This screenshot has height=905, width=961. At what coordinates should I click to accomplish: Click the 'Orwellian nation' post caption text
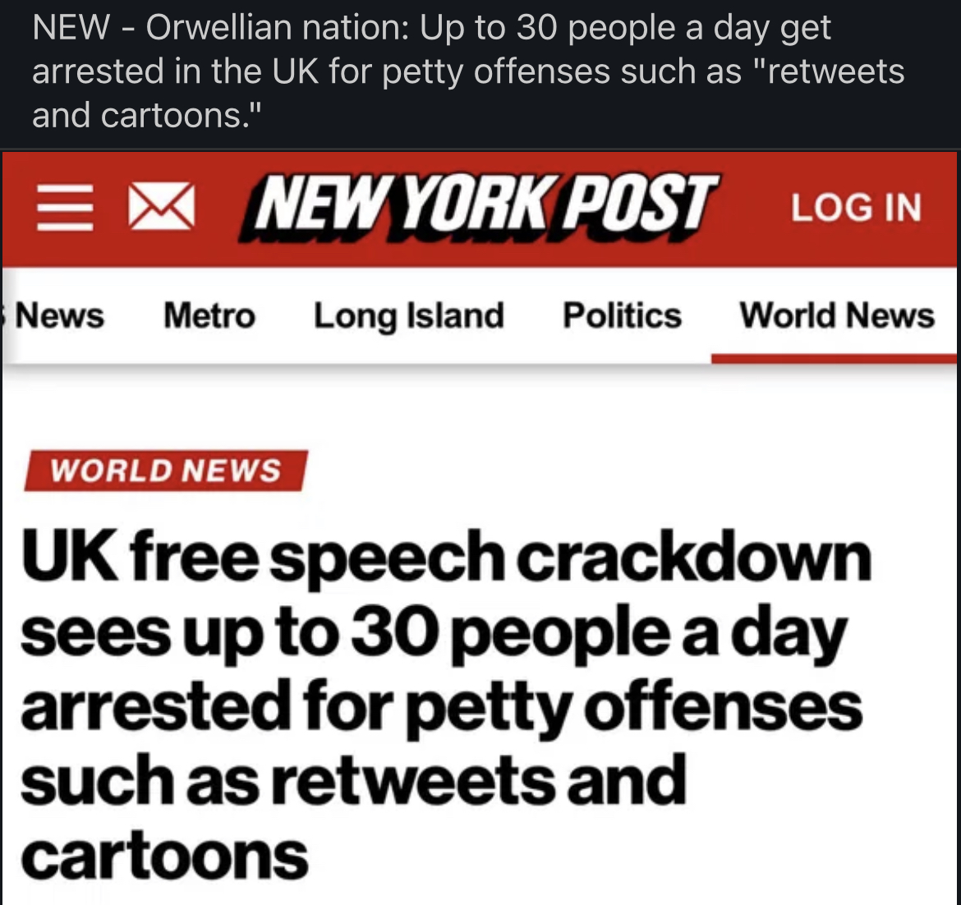(468, 71)
